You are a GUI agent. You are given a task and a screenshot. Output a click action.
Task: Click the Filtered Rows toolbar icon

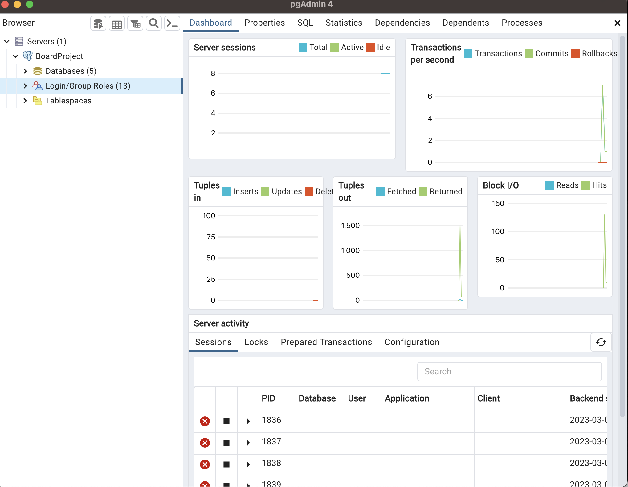point(135,23)
